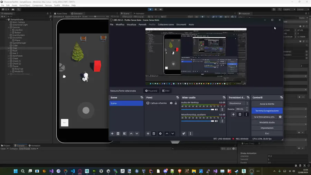
Task: Switch to Unity Console tab
Action: (19, 146)
